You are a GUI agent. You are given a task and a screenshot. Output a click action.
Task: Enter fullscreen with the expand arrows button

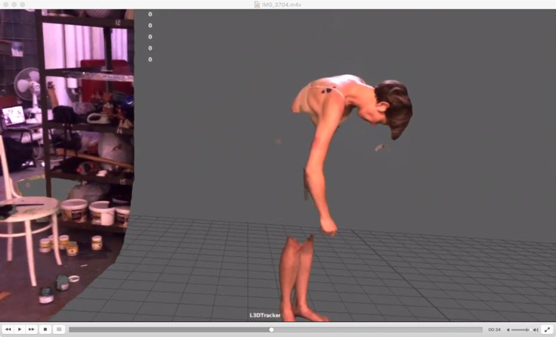click(548, 330)
